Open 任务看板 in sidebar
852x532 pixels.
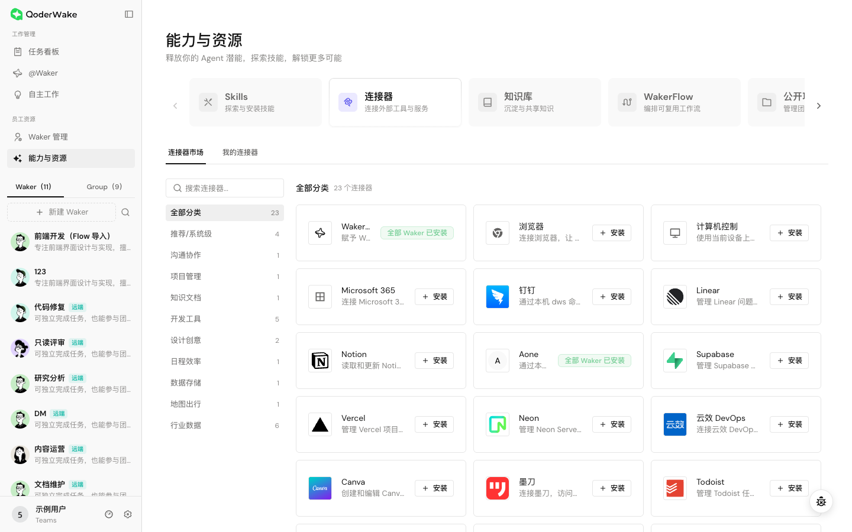[x=71, y=52]
